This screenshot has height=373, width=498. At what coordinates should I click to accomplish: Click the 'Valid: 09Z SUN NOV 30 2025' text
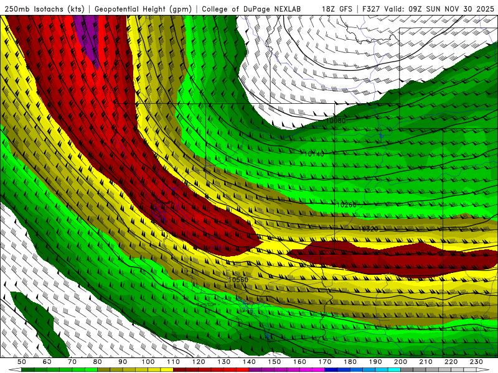coord(439,9)
